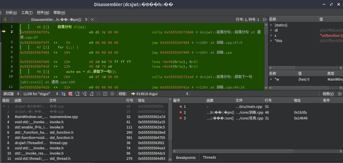This screenshot has width=343, height=163.
Task: Go back with the yellow back arrow
Action: pyautogui.click(x=6, y=19)
